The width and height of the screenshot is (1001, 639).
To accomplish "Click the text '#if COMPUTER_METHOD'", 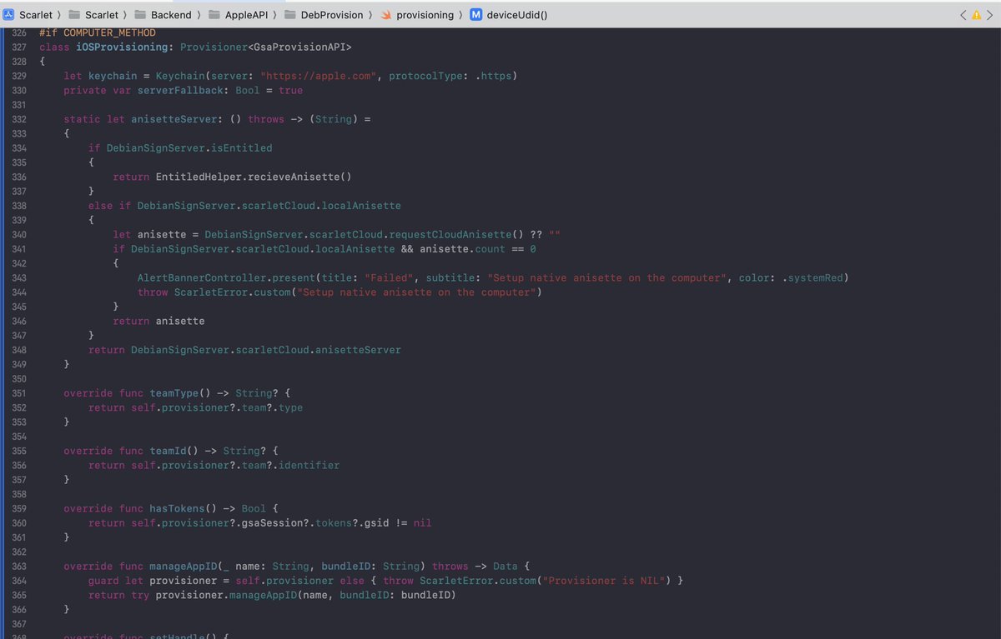I will [98, 32].
